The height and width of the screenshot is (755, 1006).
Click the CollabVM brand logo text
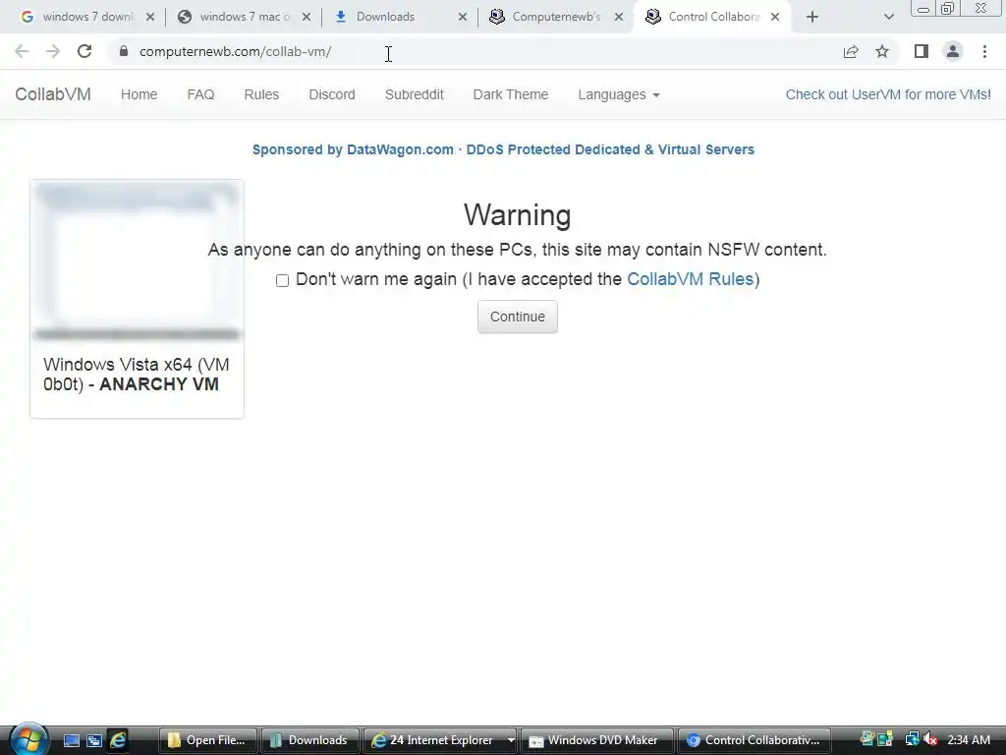pos(53,94)
